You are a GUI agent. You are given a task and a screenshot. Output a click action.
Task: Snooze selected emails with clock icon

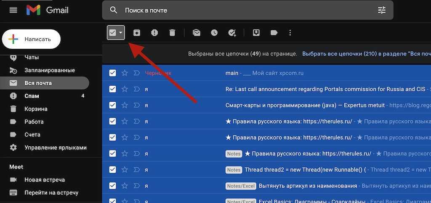[x=214, y=33]
